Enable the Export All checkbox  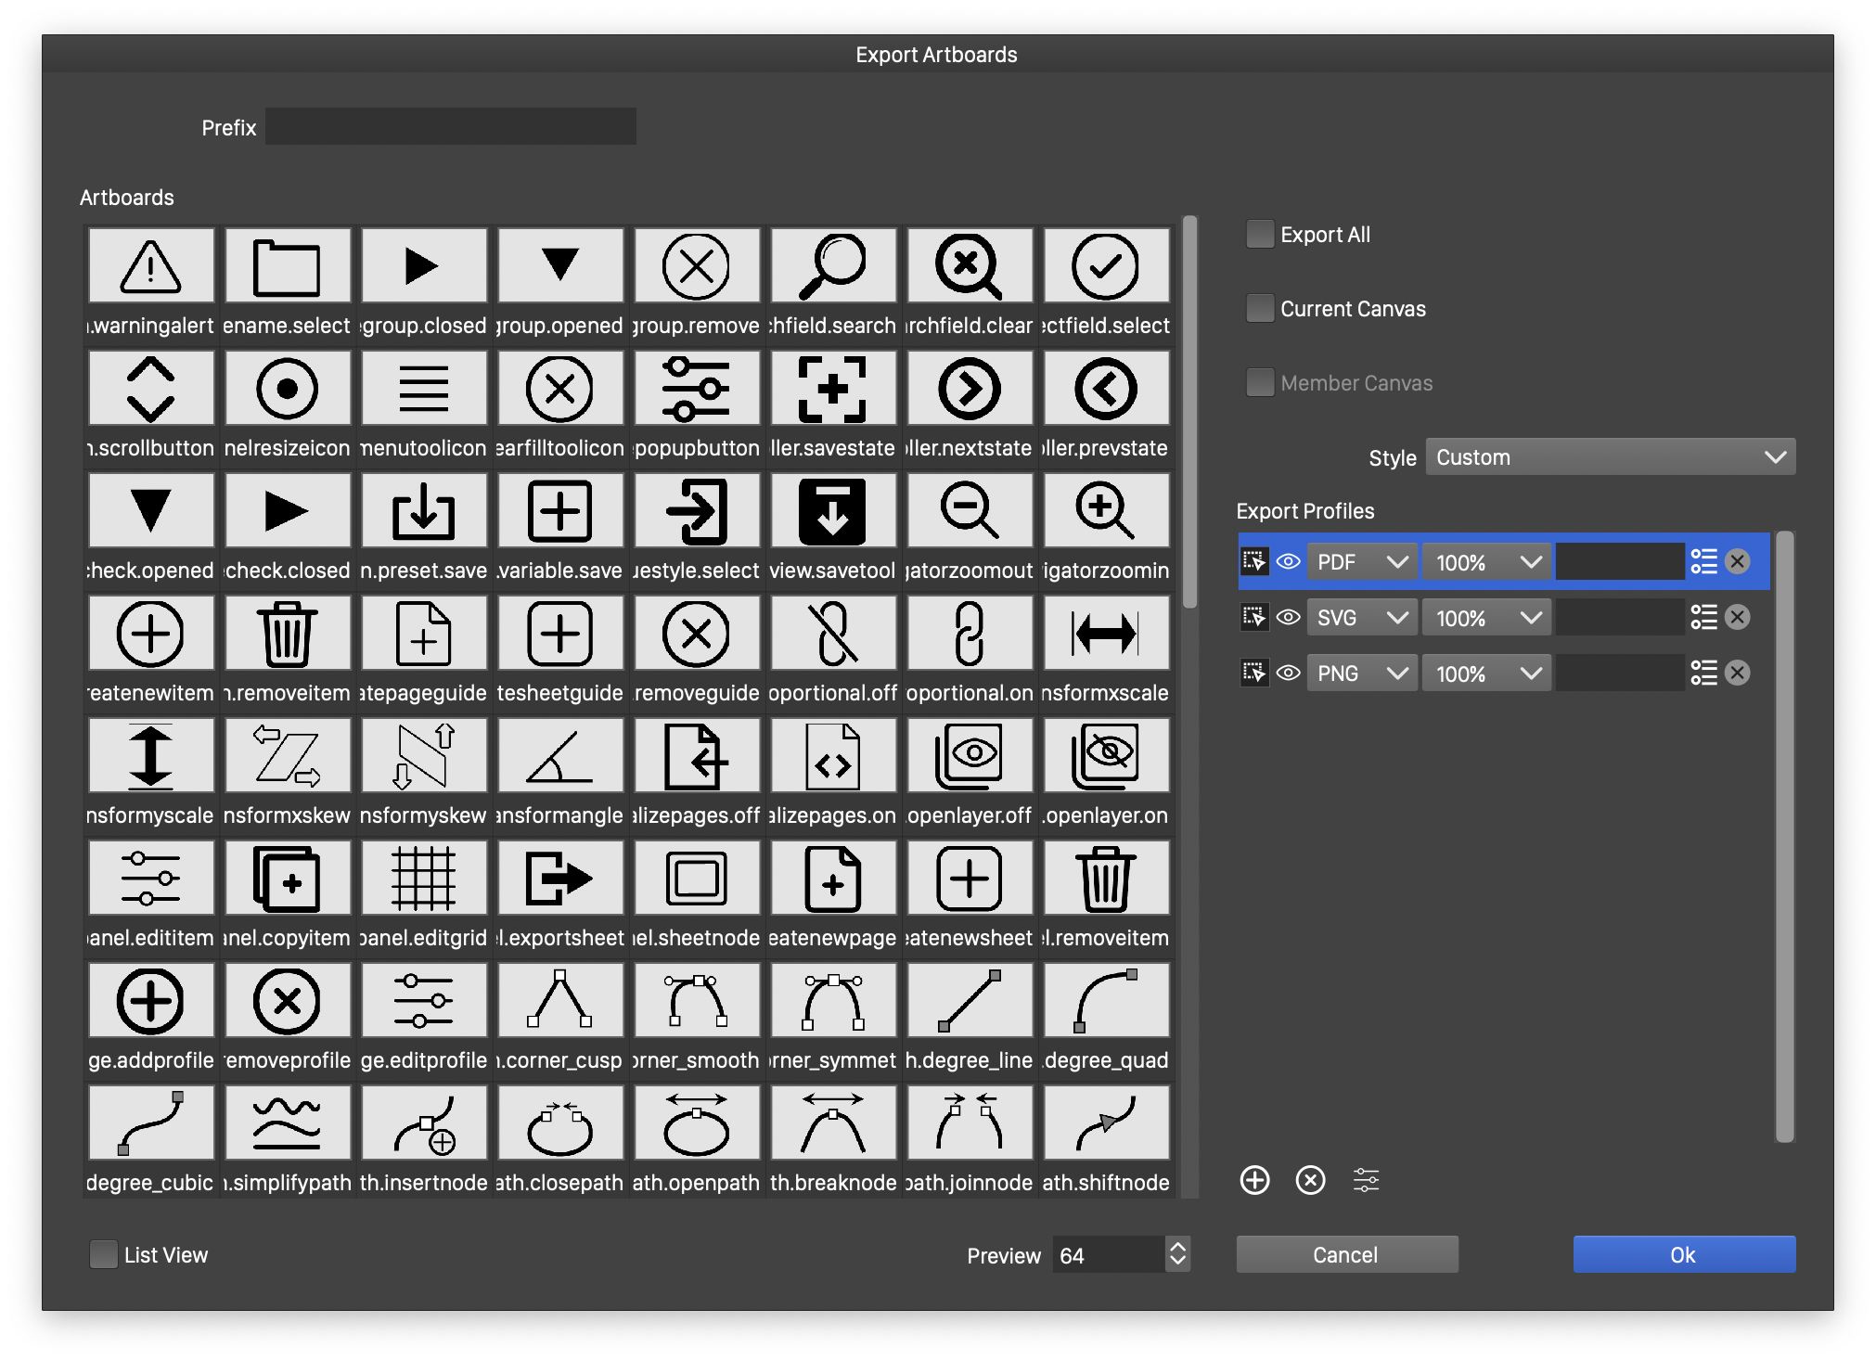[x=1260, y=235]
